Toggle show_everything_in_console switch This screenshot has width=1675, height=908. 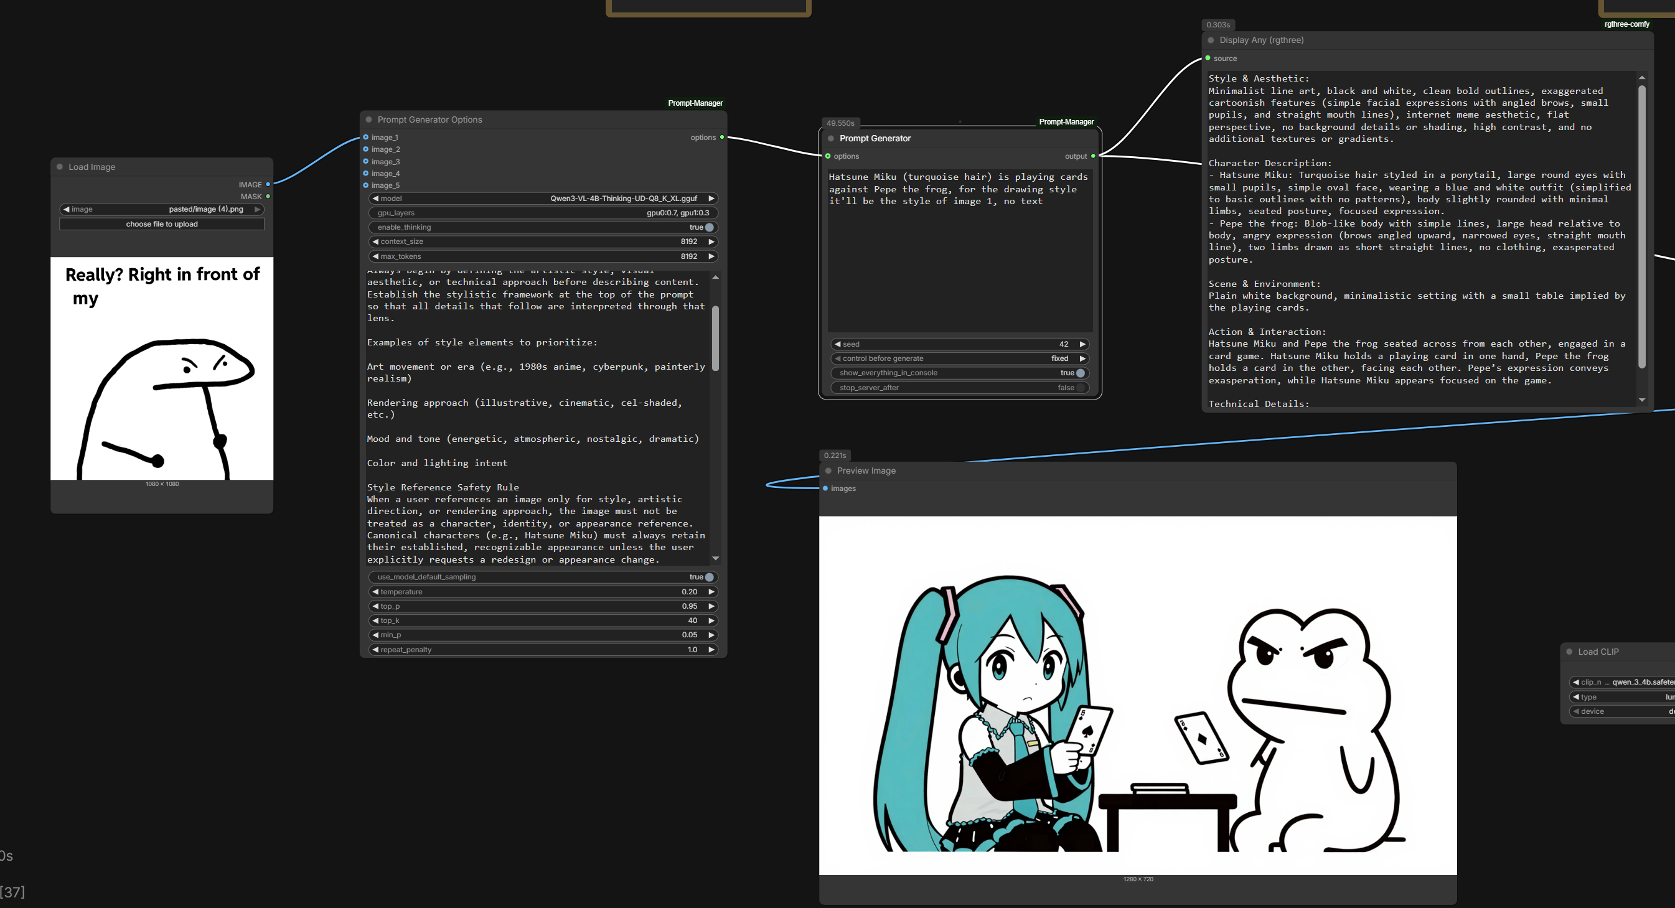pyautogui.click(x=1080, y=373)
